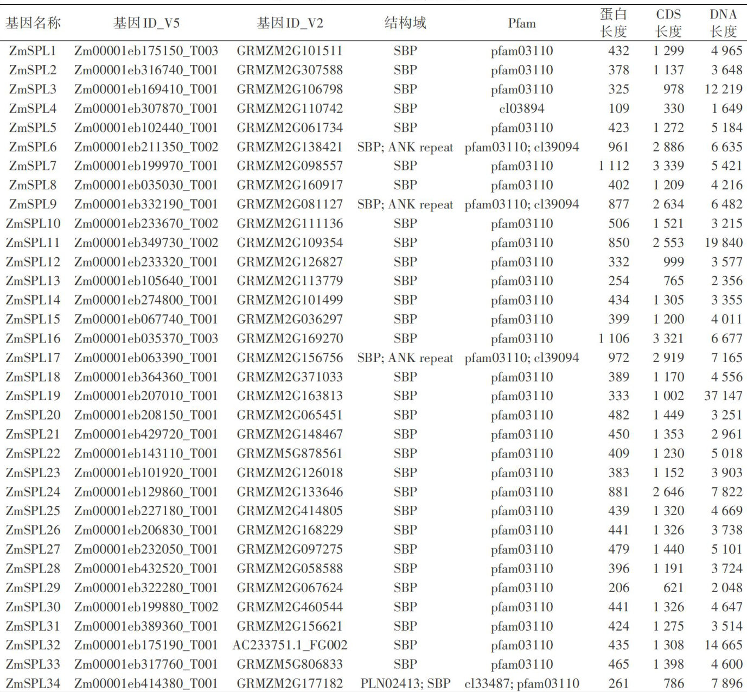Image resolution: width=747 pixels, height=692 pixels.
Task: Select the gene name ZmSPL34
Action: (33, 683)
